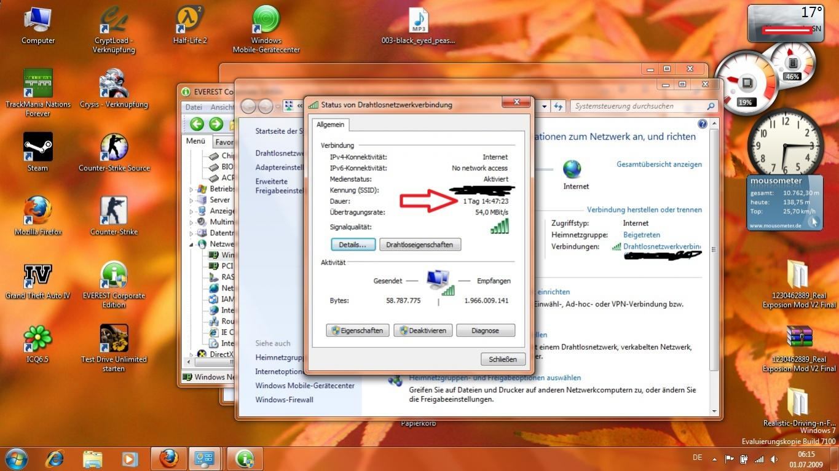This screenshot has width=839, height=471.
Task: Click the EVEREST green back arrow
Action: pyautogui.click(x=197, y=124)
